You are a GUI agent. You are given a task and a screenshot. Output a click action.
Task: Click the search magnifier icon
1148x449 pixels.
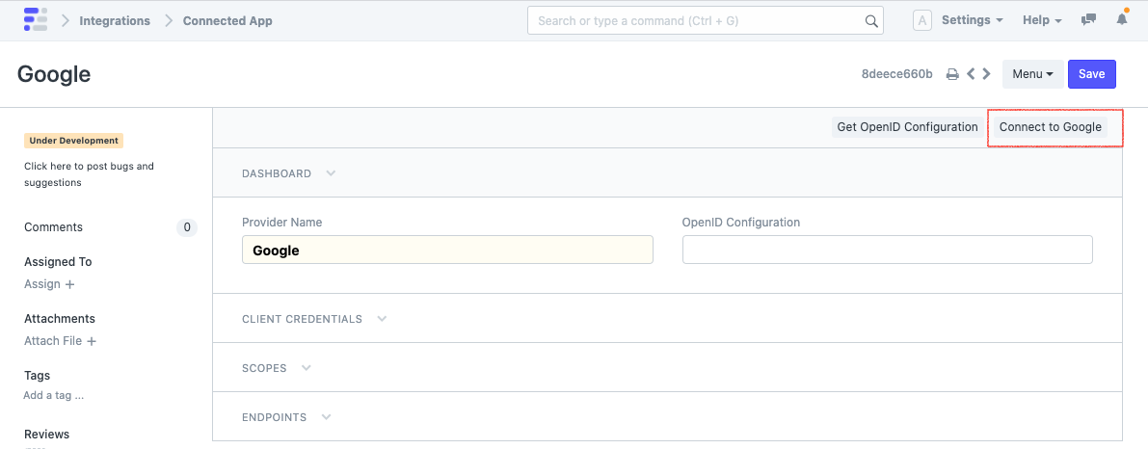tap(871, 21)
